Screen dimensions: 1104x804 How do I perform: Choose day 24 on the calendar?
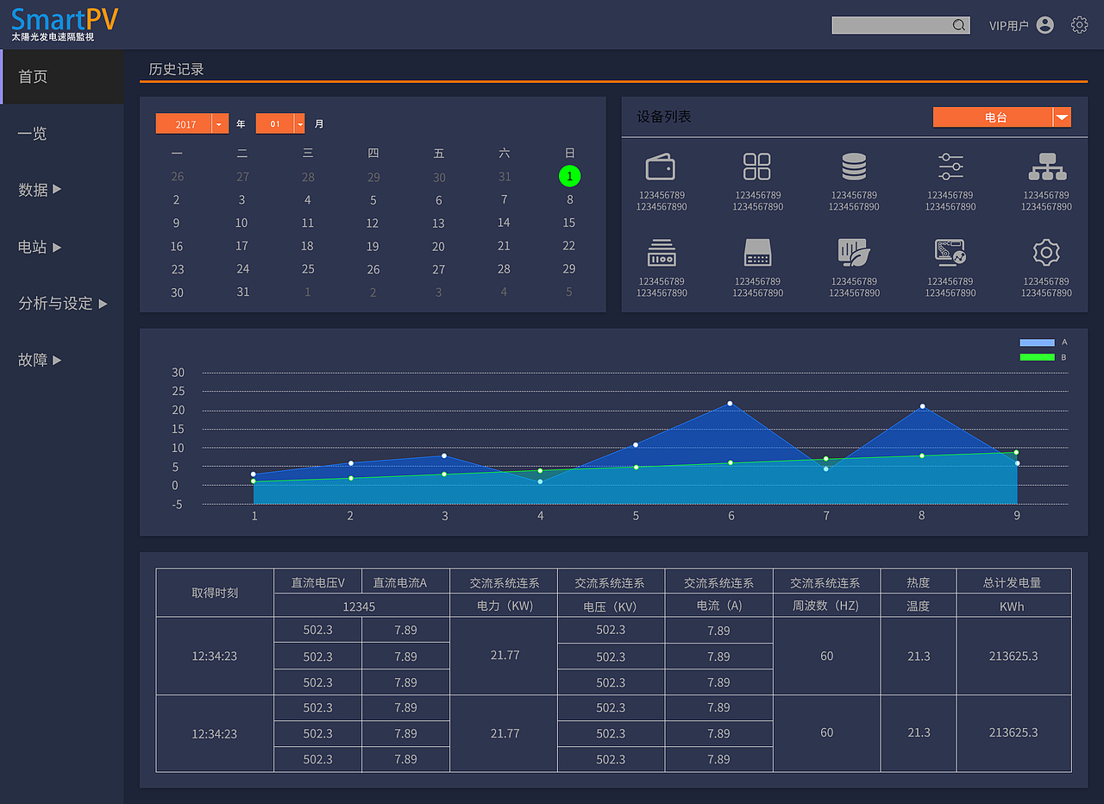(243, 269)
